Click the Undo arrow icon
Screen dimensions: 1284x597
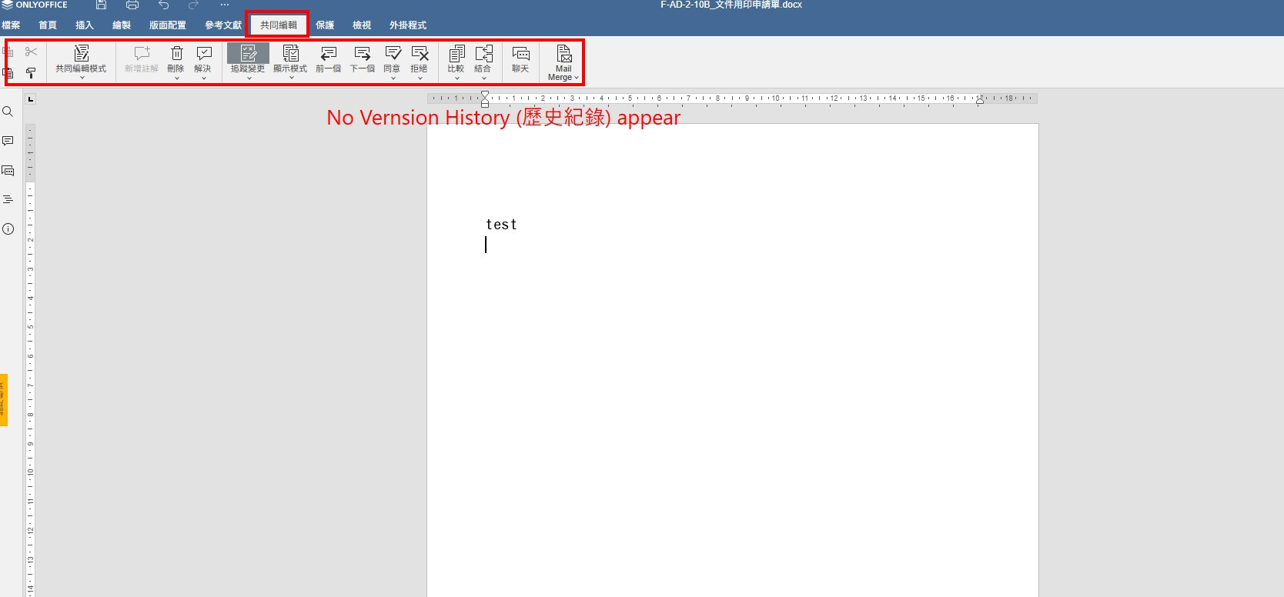(x=163, y=5)
